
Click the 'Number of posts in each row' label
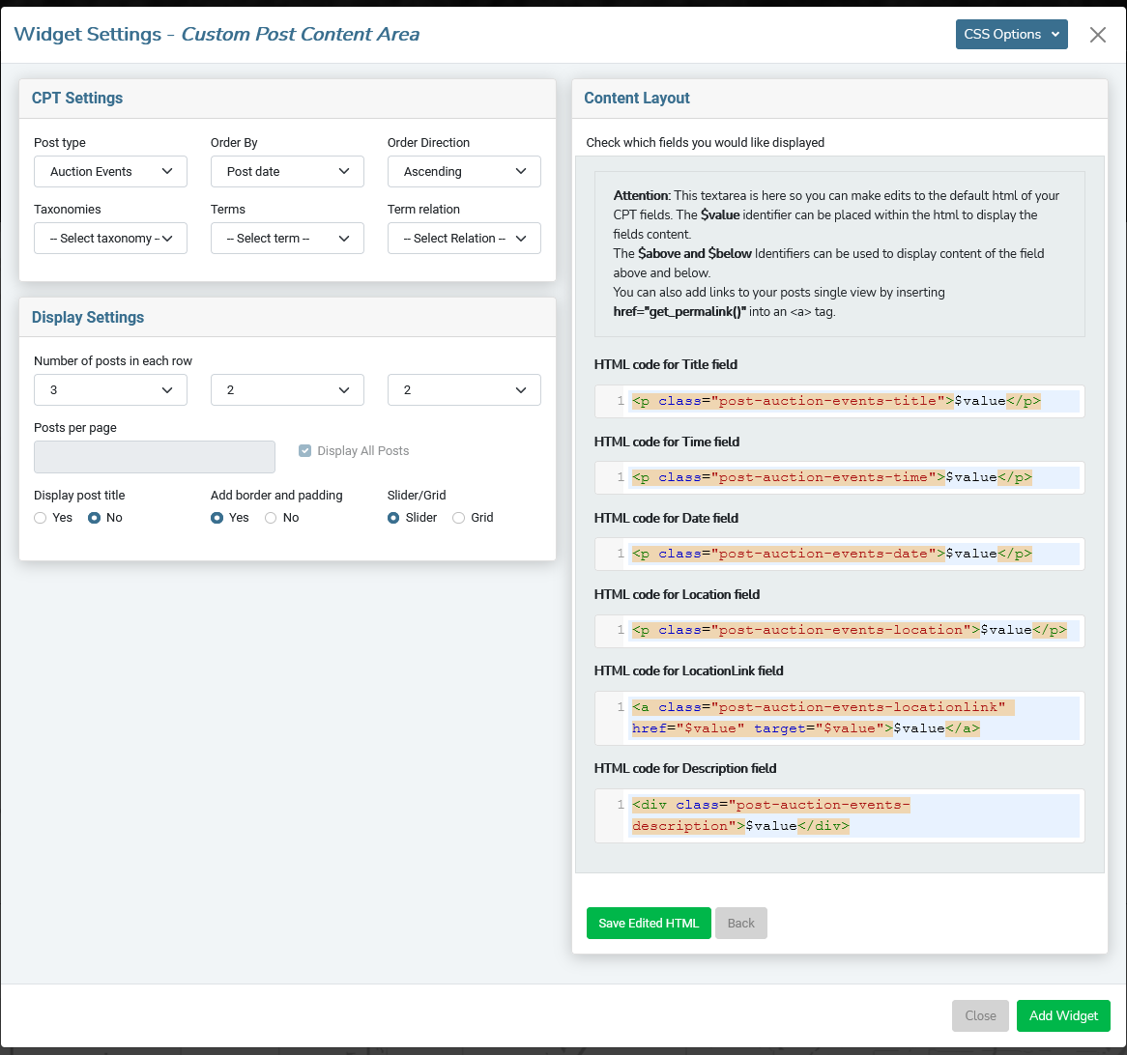coord(113,361)
